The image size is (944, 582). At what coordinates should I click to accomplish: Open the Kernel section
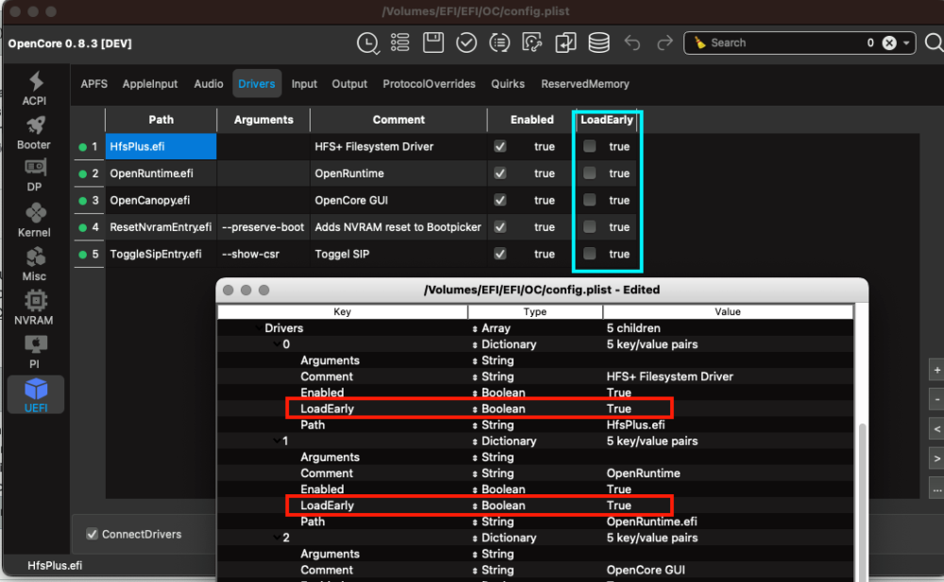34,221
